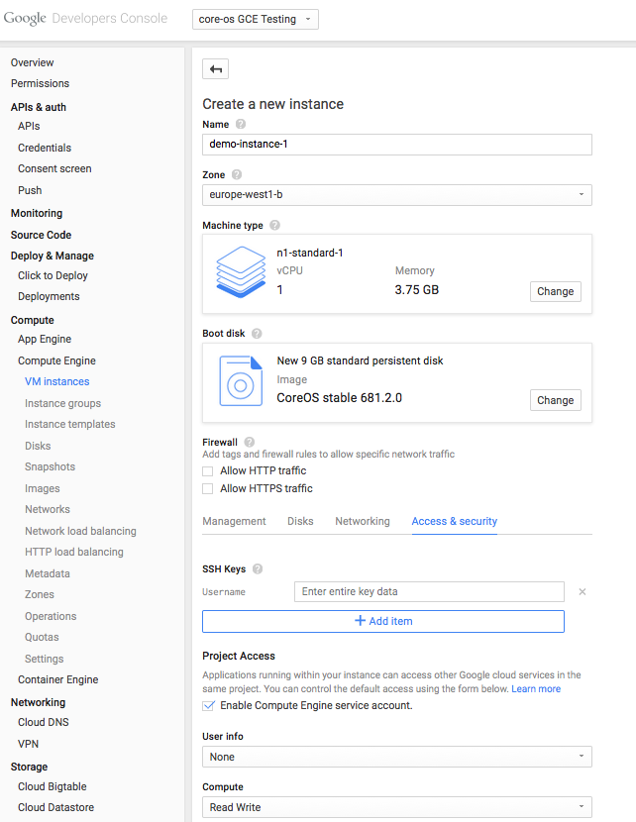Open the Compute Read Write dropdown
Image resolution: width=636 pixels, height=822 pixels.
pyautogui.click(x=397, y=807)
